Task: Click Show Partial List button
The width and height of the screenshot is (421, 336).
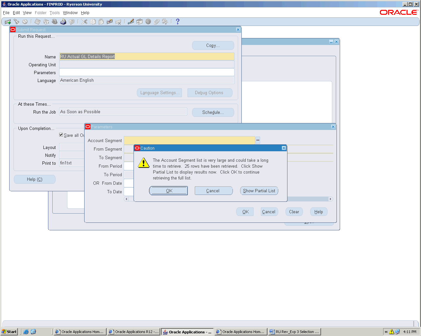Action: tap(259, 191)
